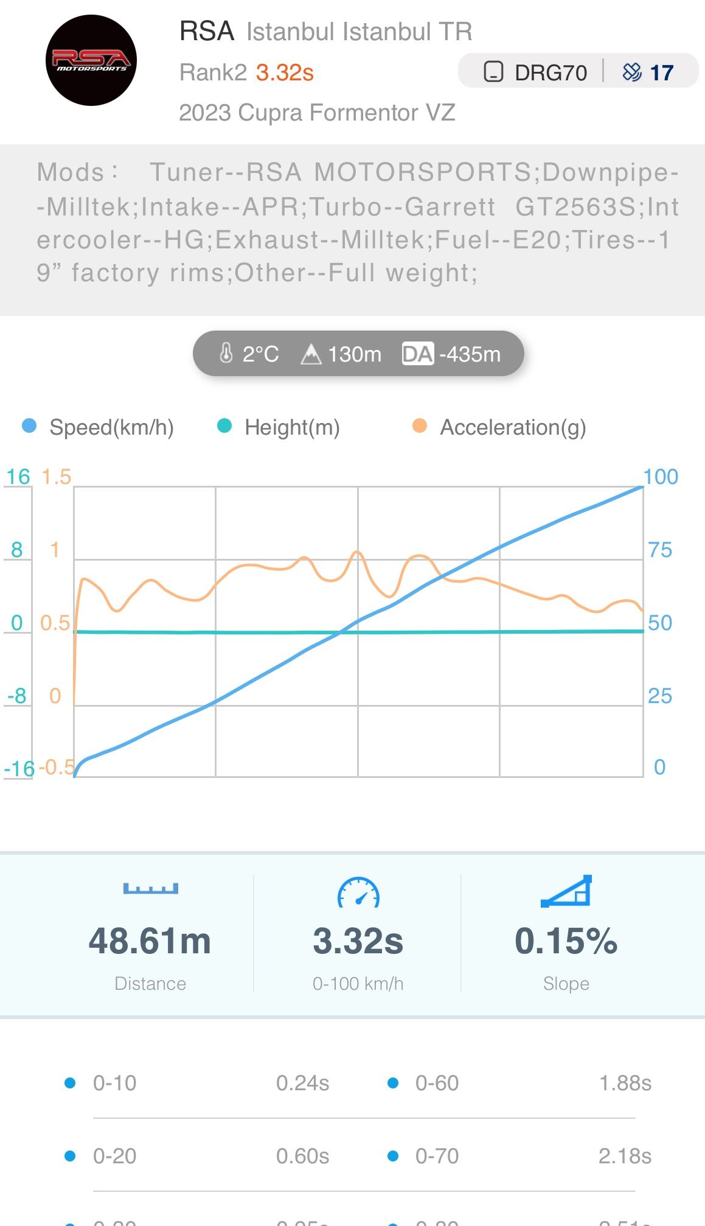705x1226 pixels.
Task: Tap the Rank2 3.32s ranking text
Action: tap(246, 72)
